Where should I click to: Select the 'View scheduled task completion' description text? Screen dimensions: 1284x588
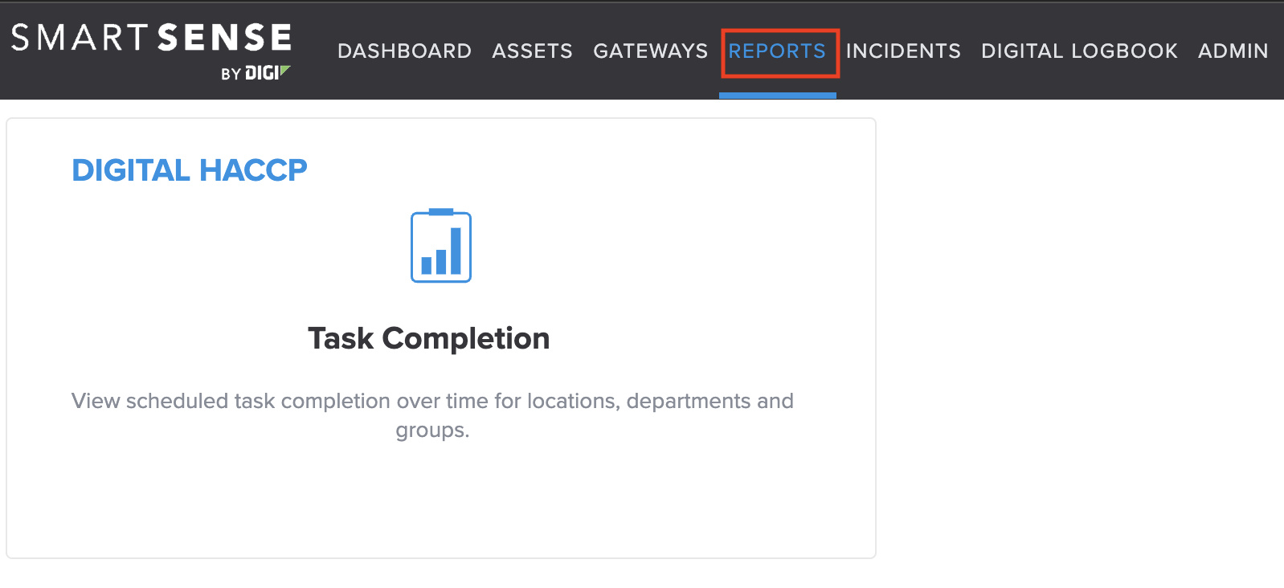pyautogui.click(x=432, y=415)
